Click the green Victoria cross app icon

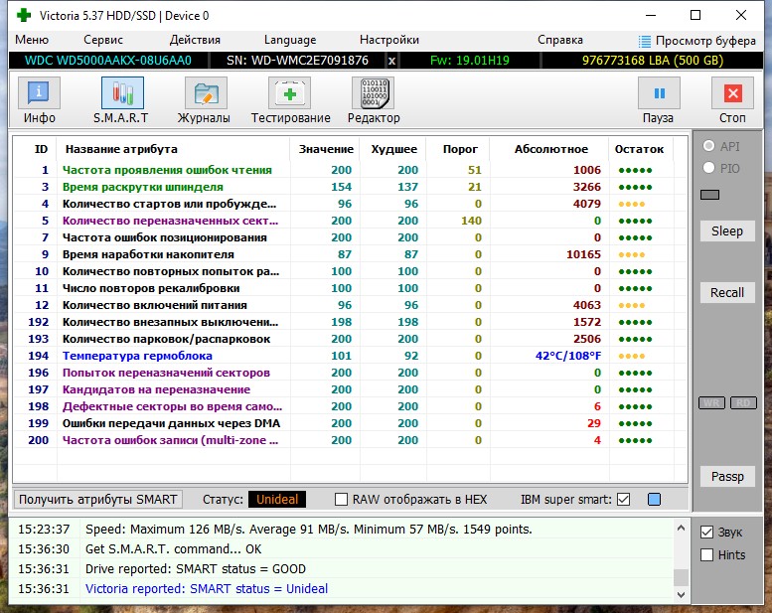pyautogui.click(x=23, y=15)
